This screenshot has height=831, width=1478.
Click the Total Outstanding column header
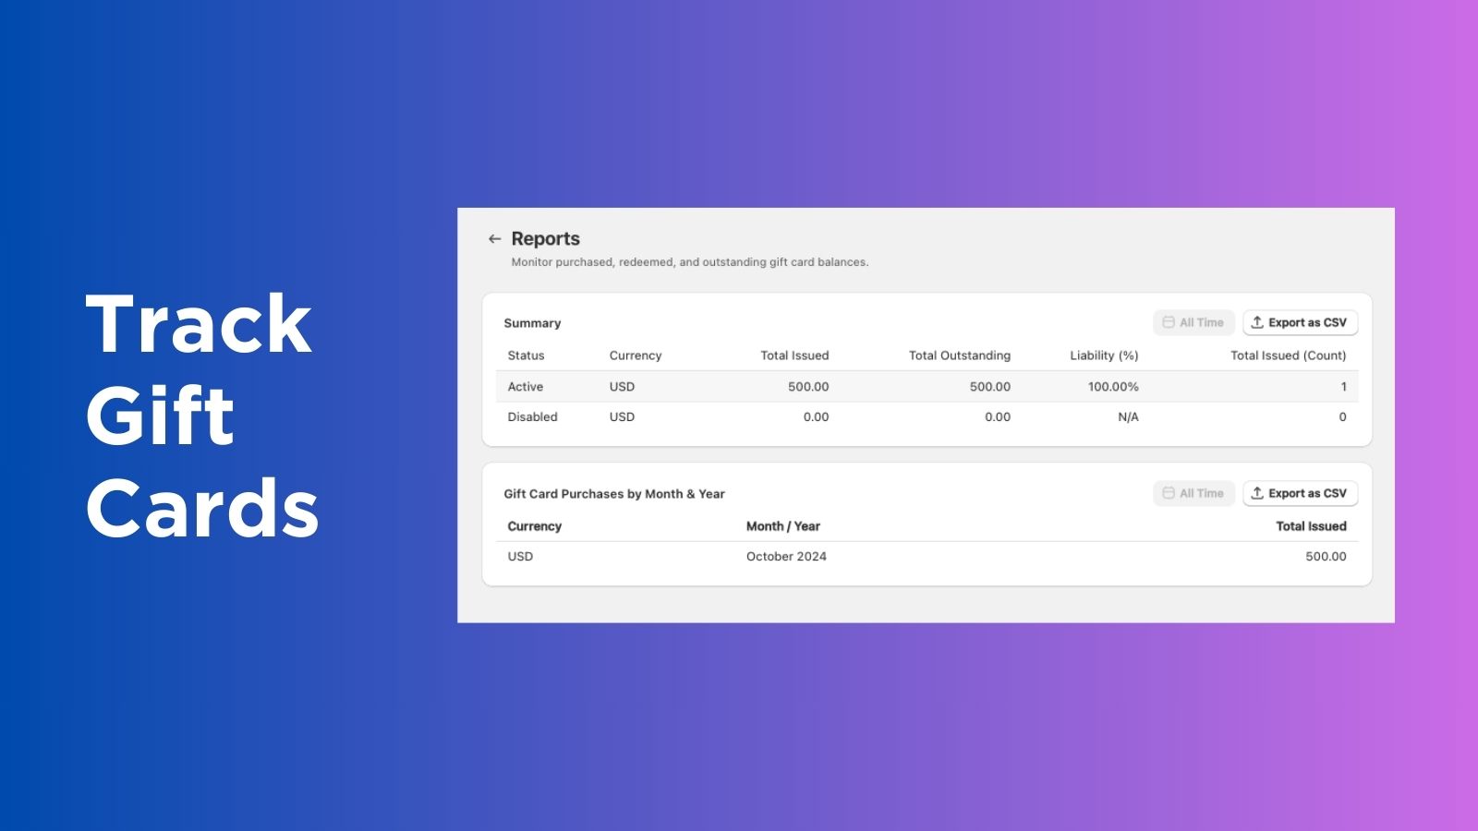tap(960, 355)
